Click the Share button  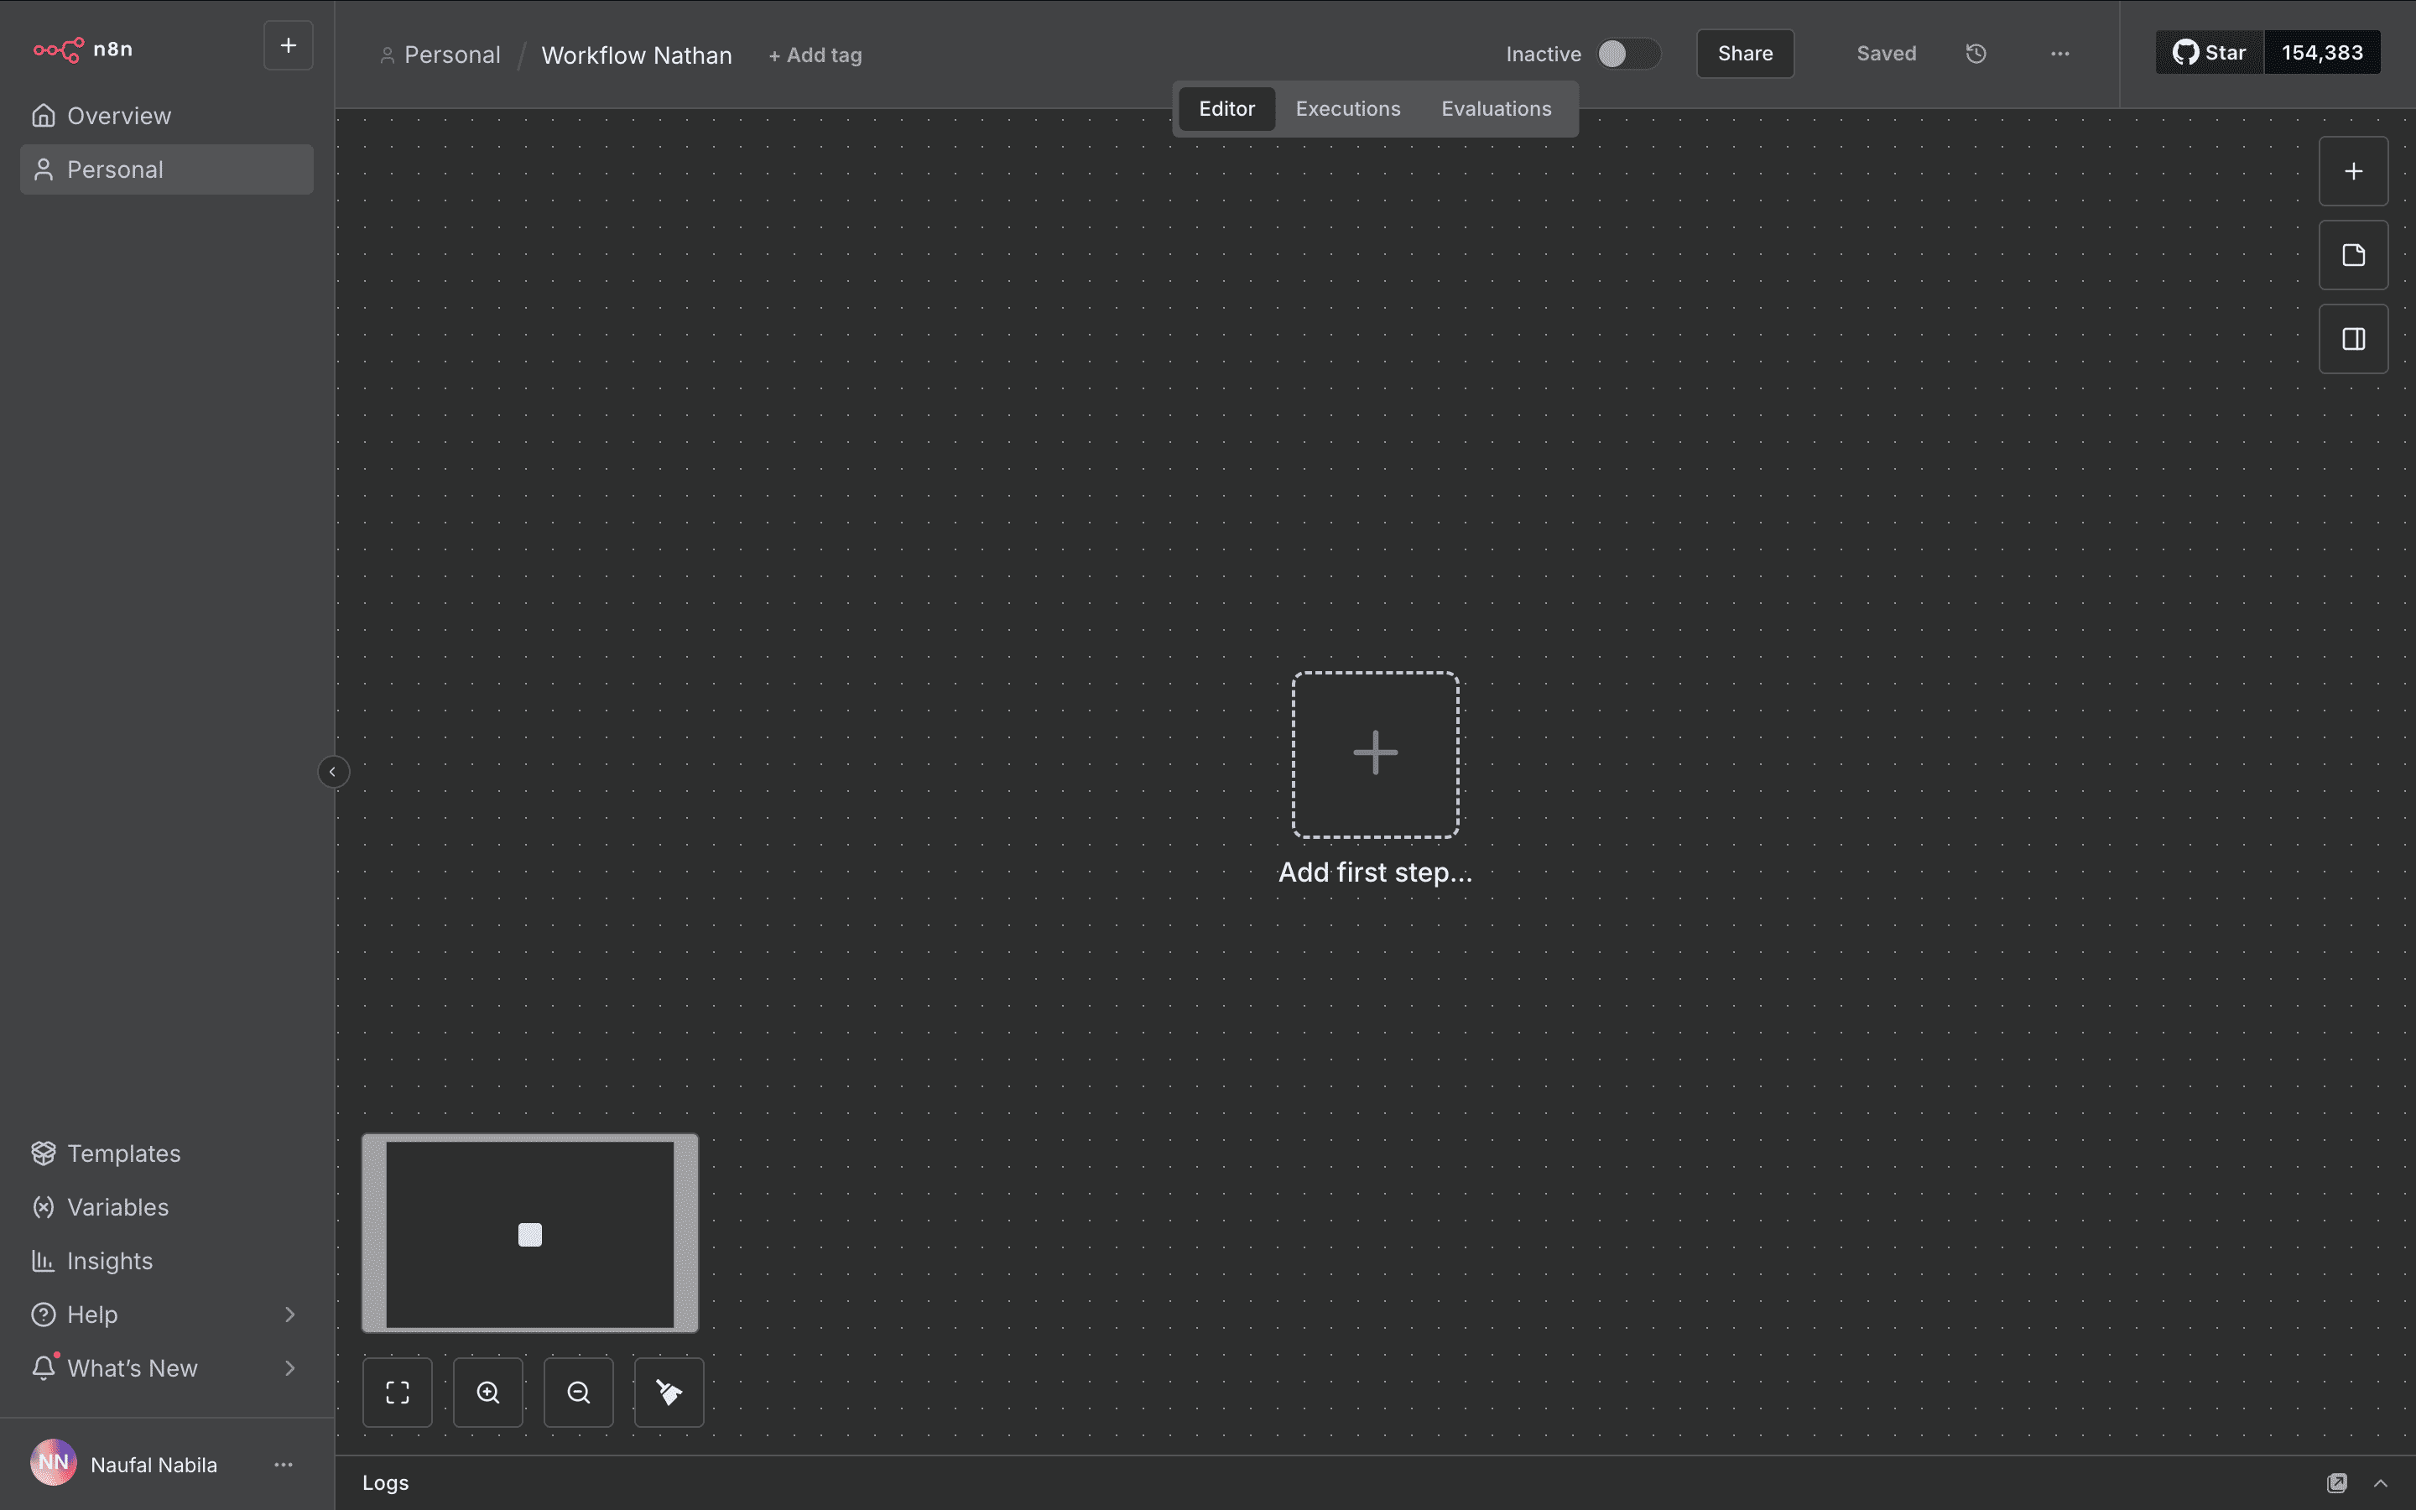1745,54
